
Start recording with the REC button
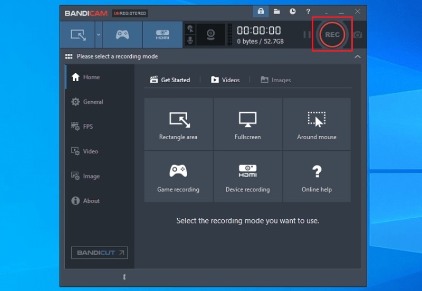click(x=332, y=34)
